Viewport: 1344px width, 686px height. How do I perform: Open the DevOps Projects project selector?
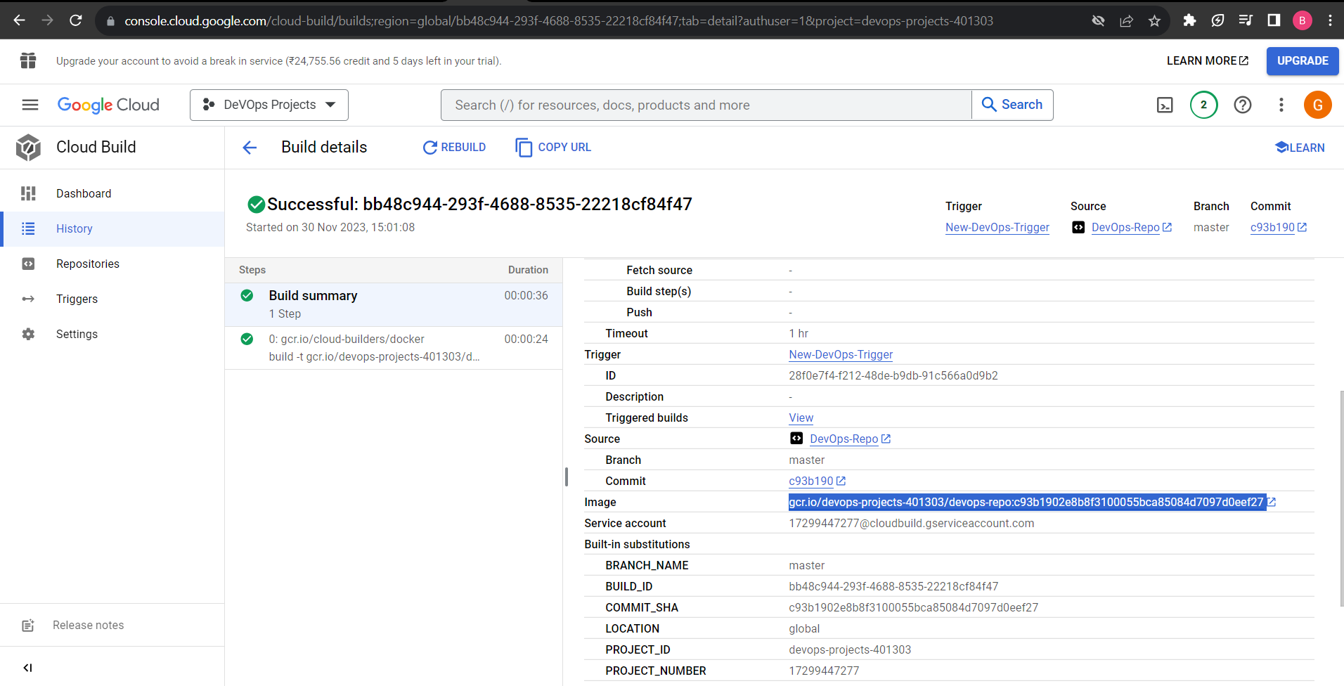coord(269,105)
